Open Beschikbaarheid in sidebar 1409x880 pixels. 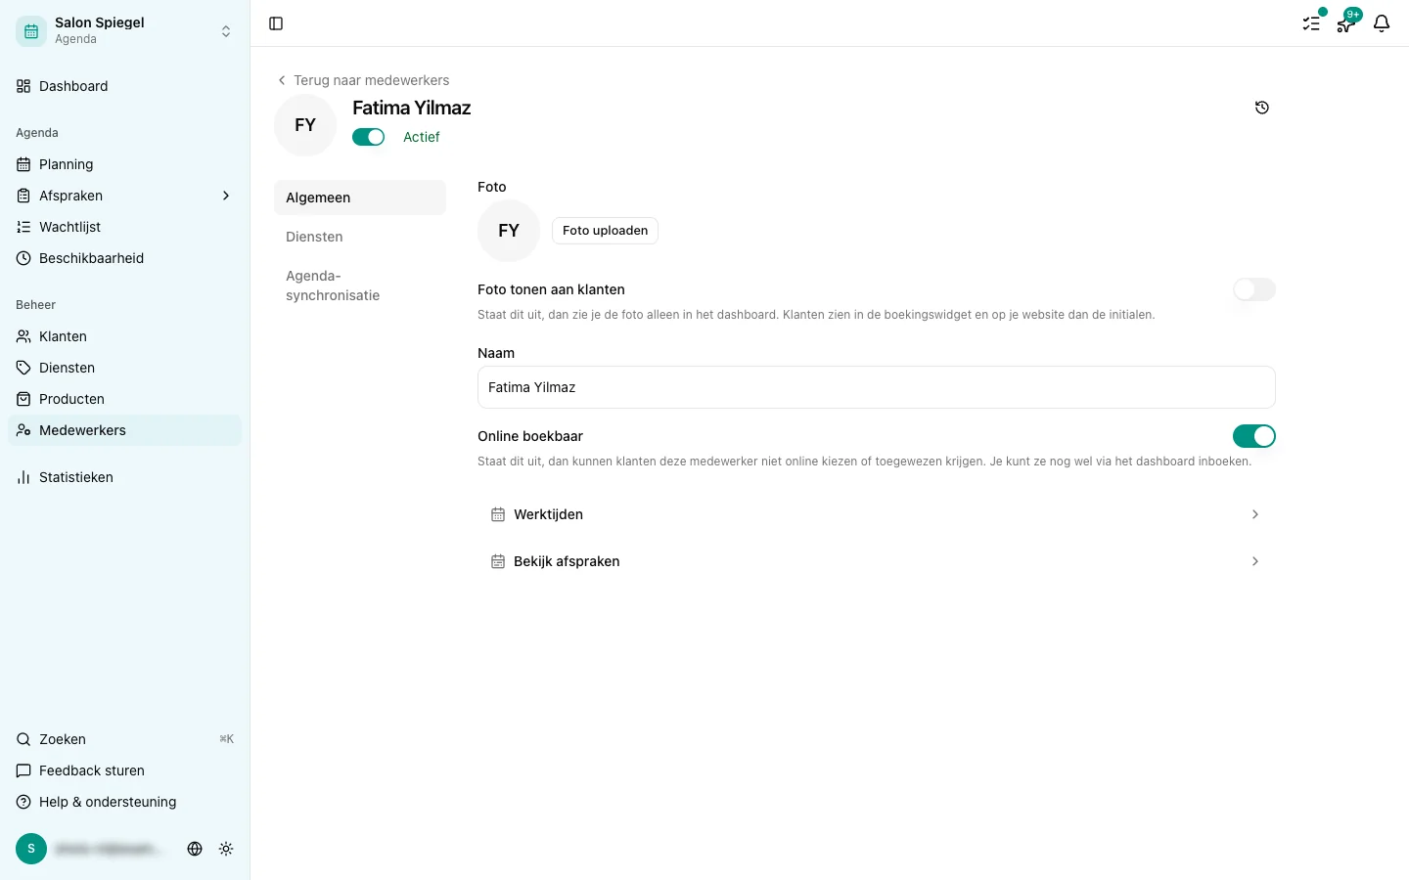(125, 258)
